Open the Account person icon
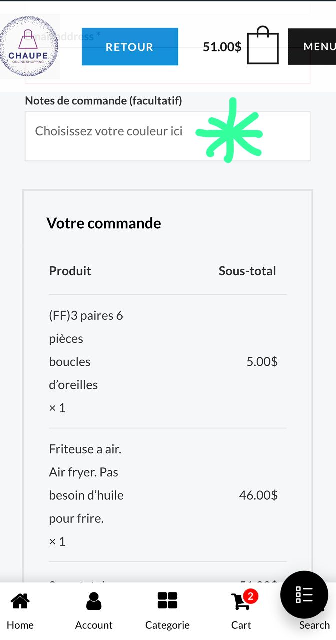The width and height of the screenshot is (336, 640). [x=94, y=601]
